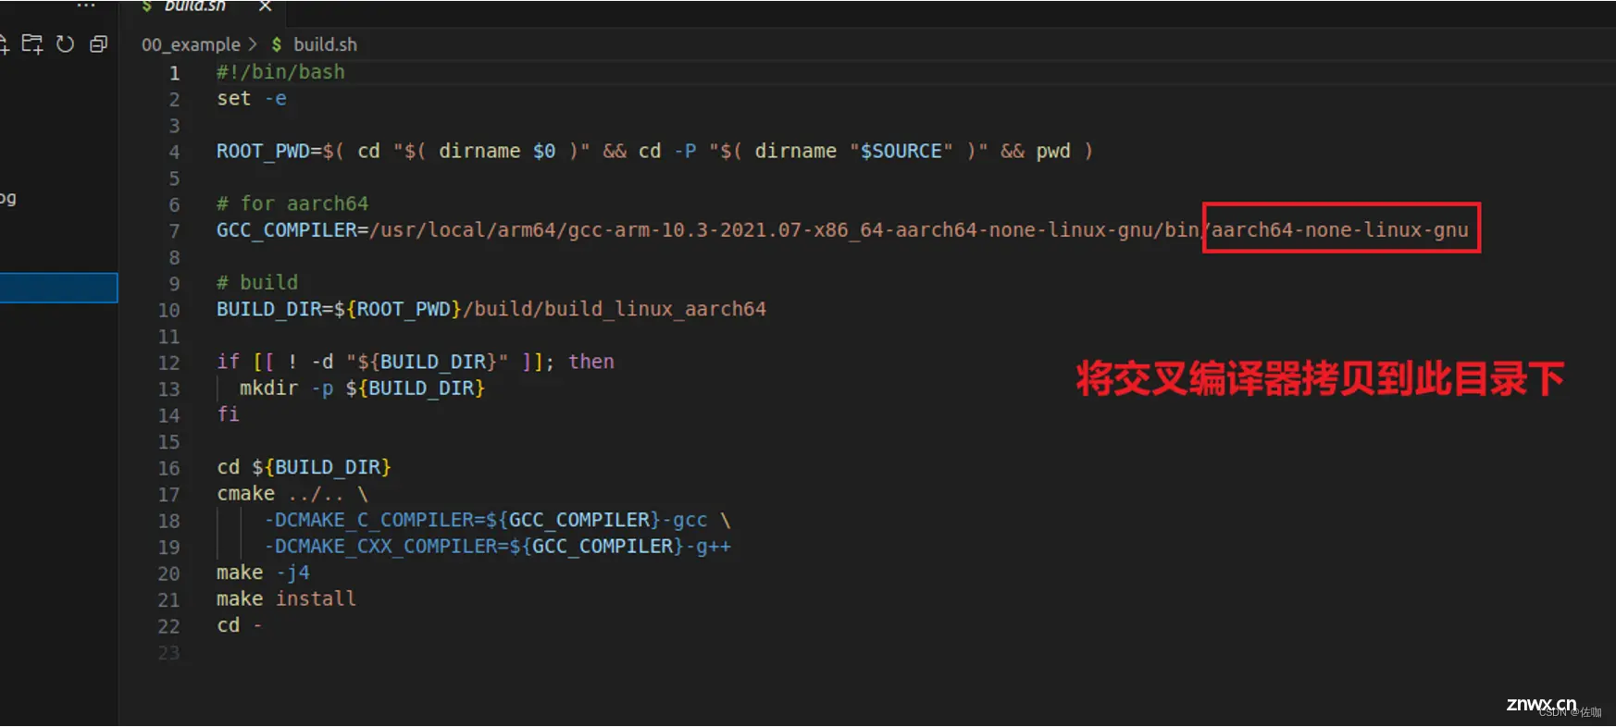Click line number 17 in gutter

click(168, 495)
